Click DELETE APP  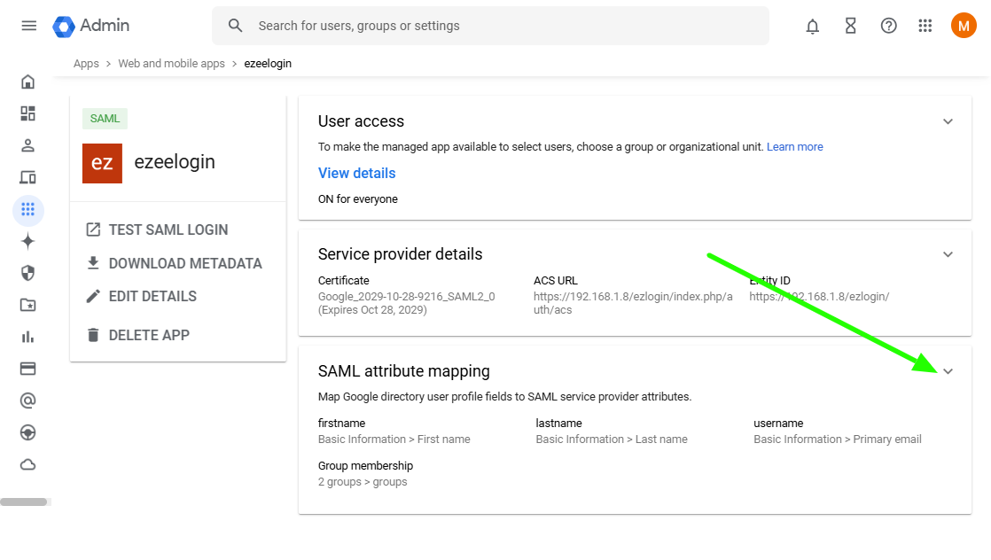[137, 335]
